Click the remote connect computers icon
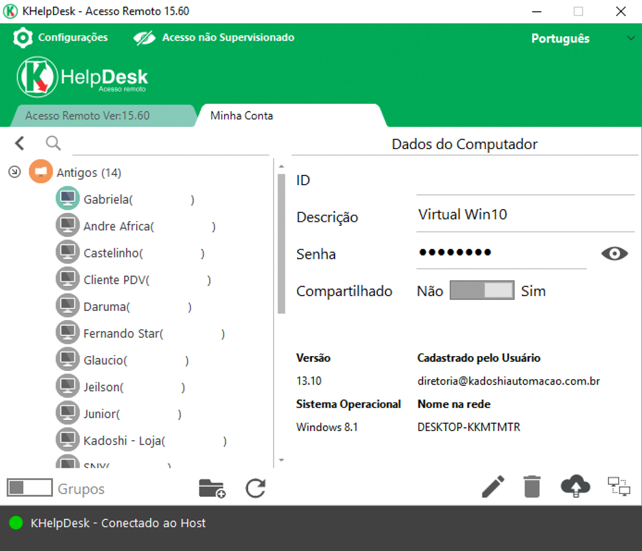The image size is (642, 551). pos(618,487)
